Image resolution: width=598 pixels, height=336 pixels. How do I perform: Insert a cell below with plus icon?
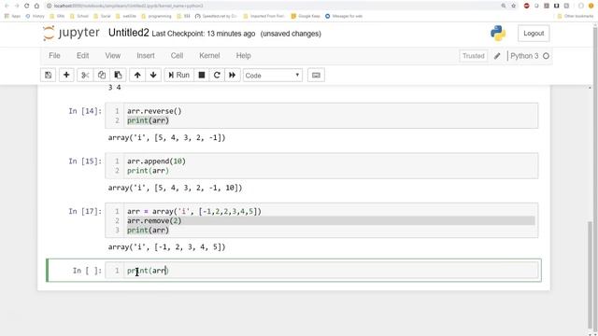click(66, 75)
